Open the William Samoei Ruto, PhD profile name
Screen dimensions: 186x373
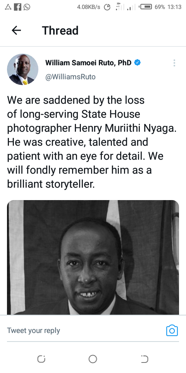pyautogui.click(x=88, y=63)
